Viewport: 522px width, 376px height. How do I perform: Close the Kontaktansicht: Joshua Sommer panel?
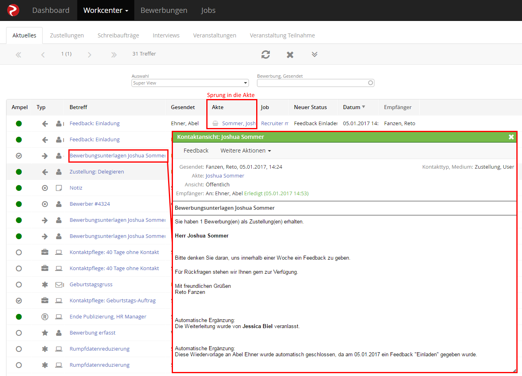pos(511,137)
